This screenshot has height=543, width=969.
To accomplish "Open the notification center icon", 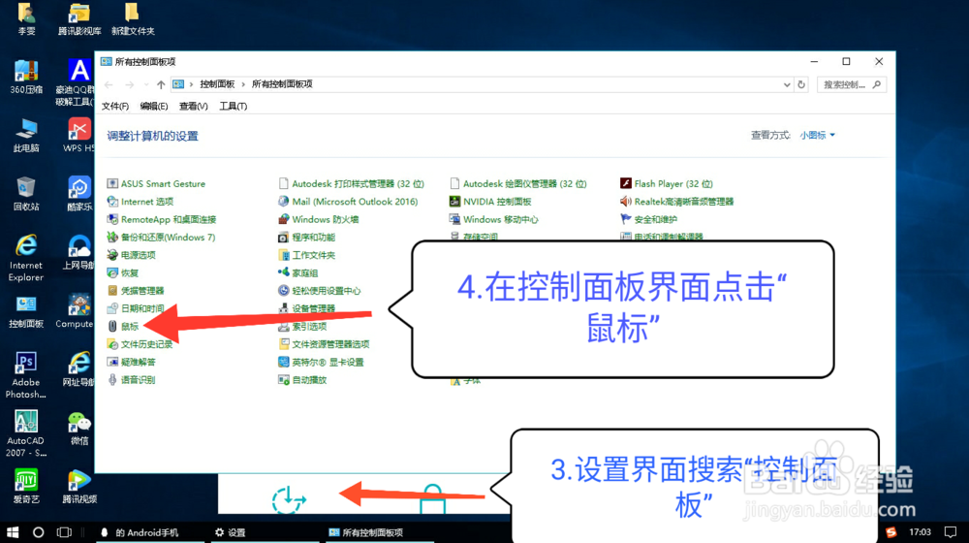I will (951, 532).
